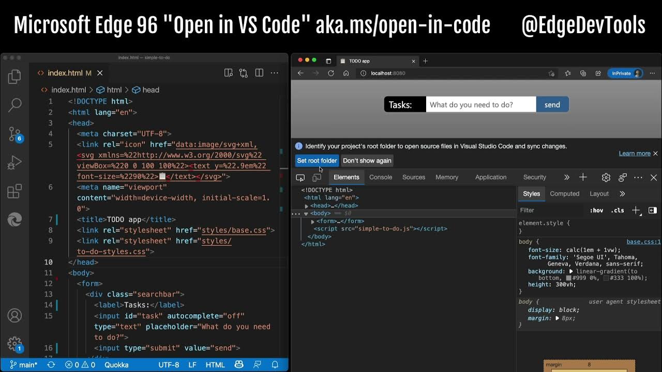Click the Copilot icon in VS Code status bar
This screenshot has height=372, width=662.
tap(239, 365)
